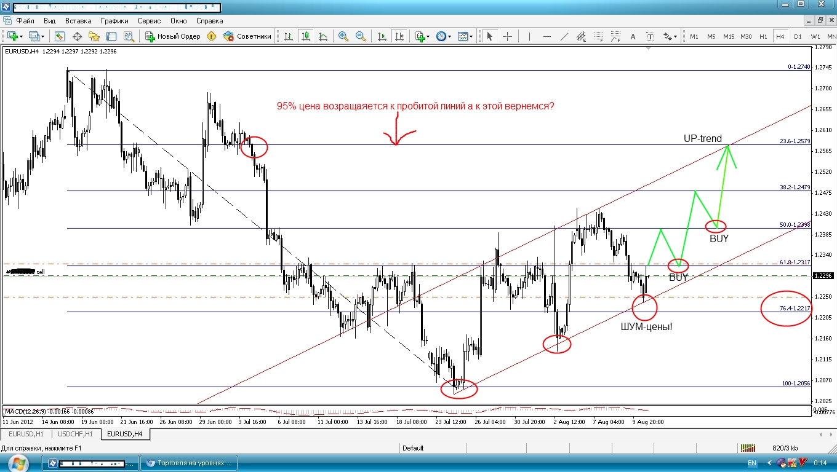Select the Fibonacci retracement tool
Image resolution: width=837 pixels, height=472 pixels.
[x=598, y=36]
